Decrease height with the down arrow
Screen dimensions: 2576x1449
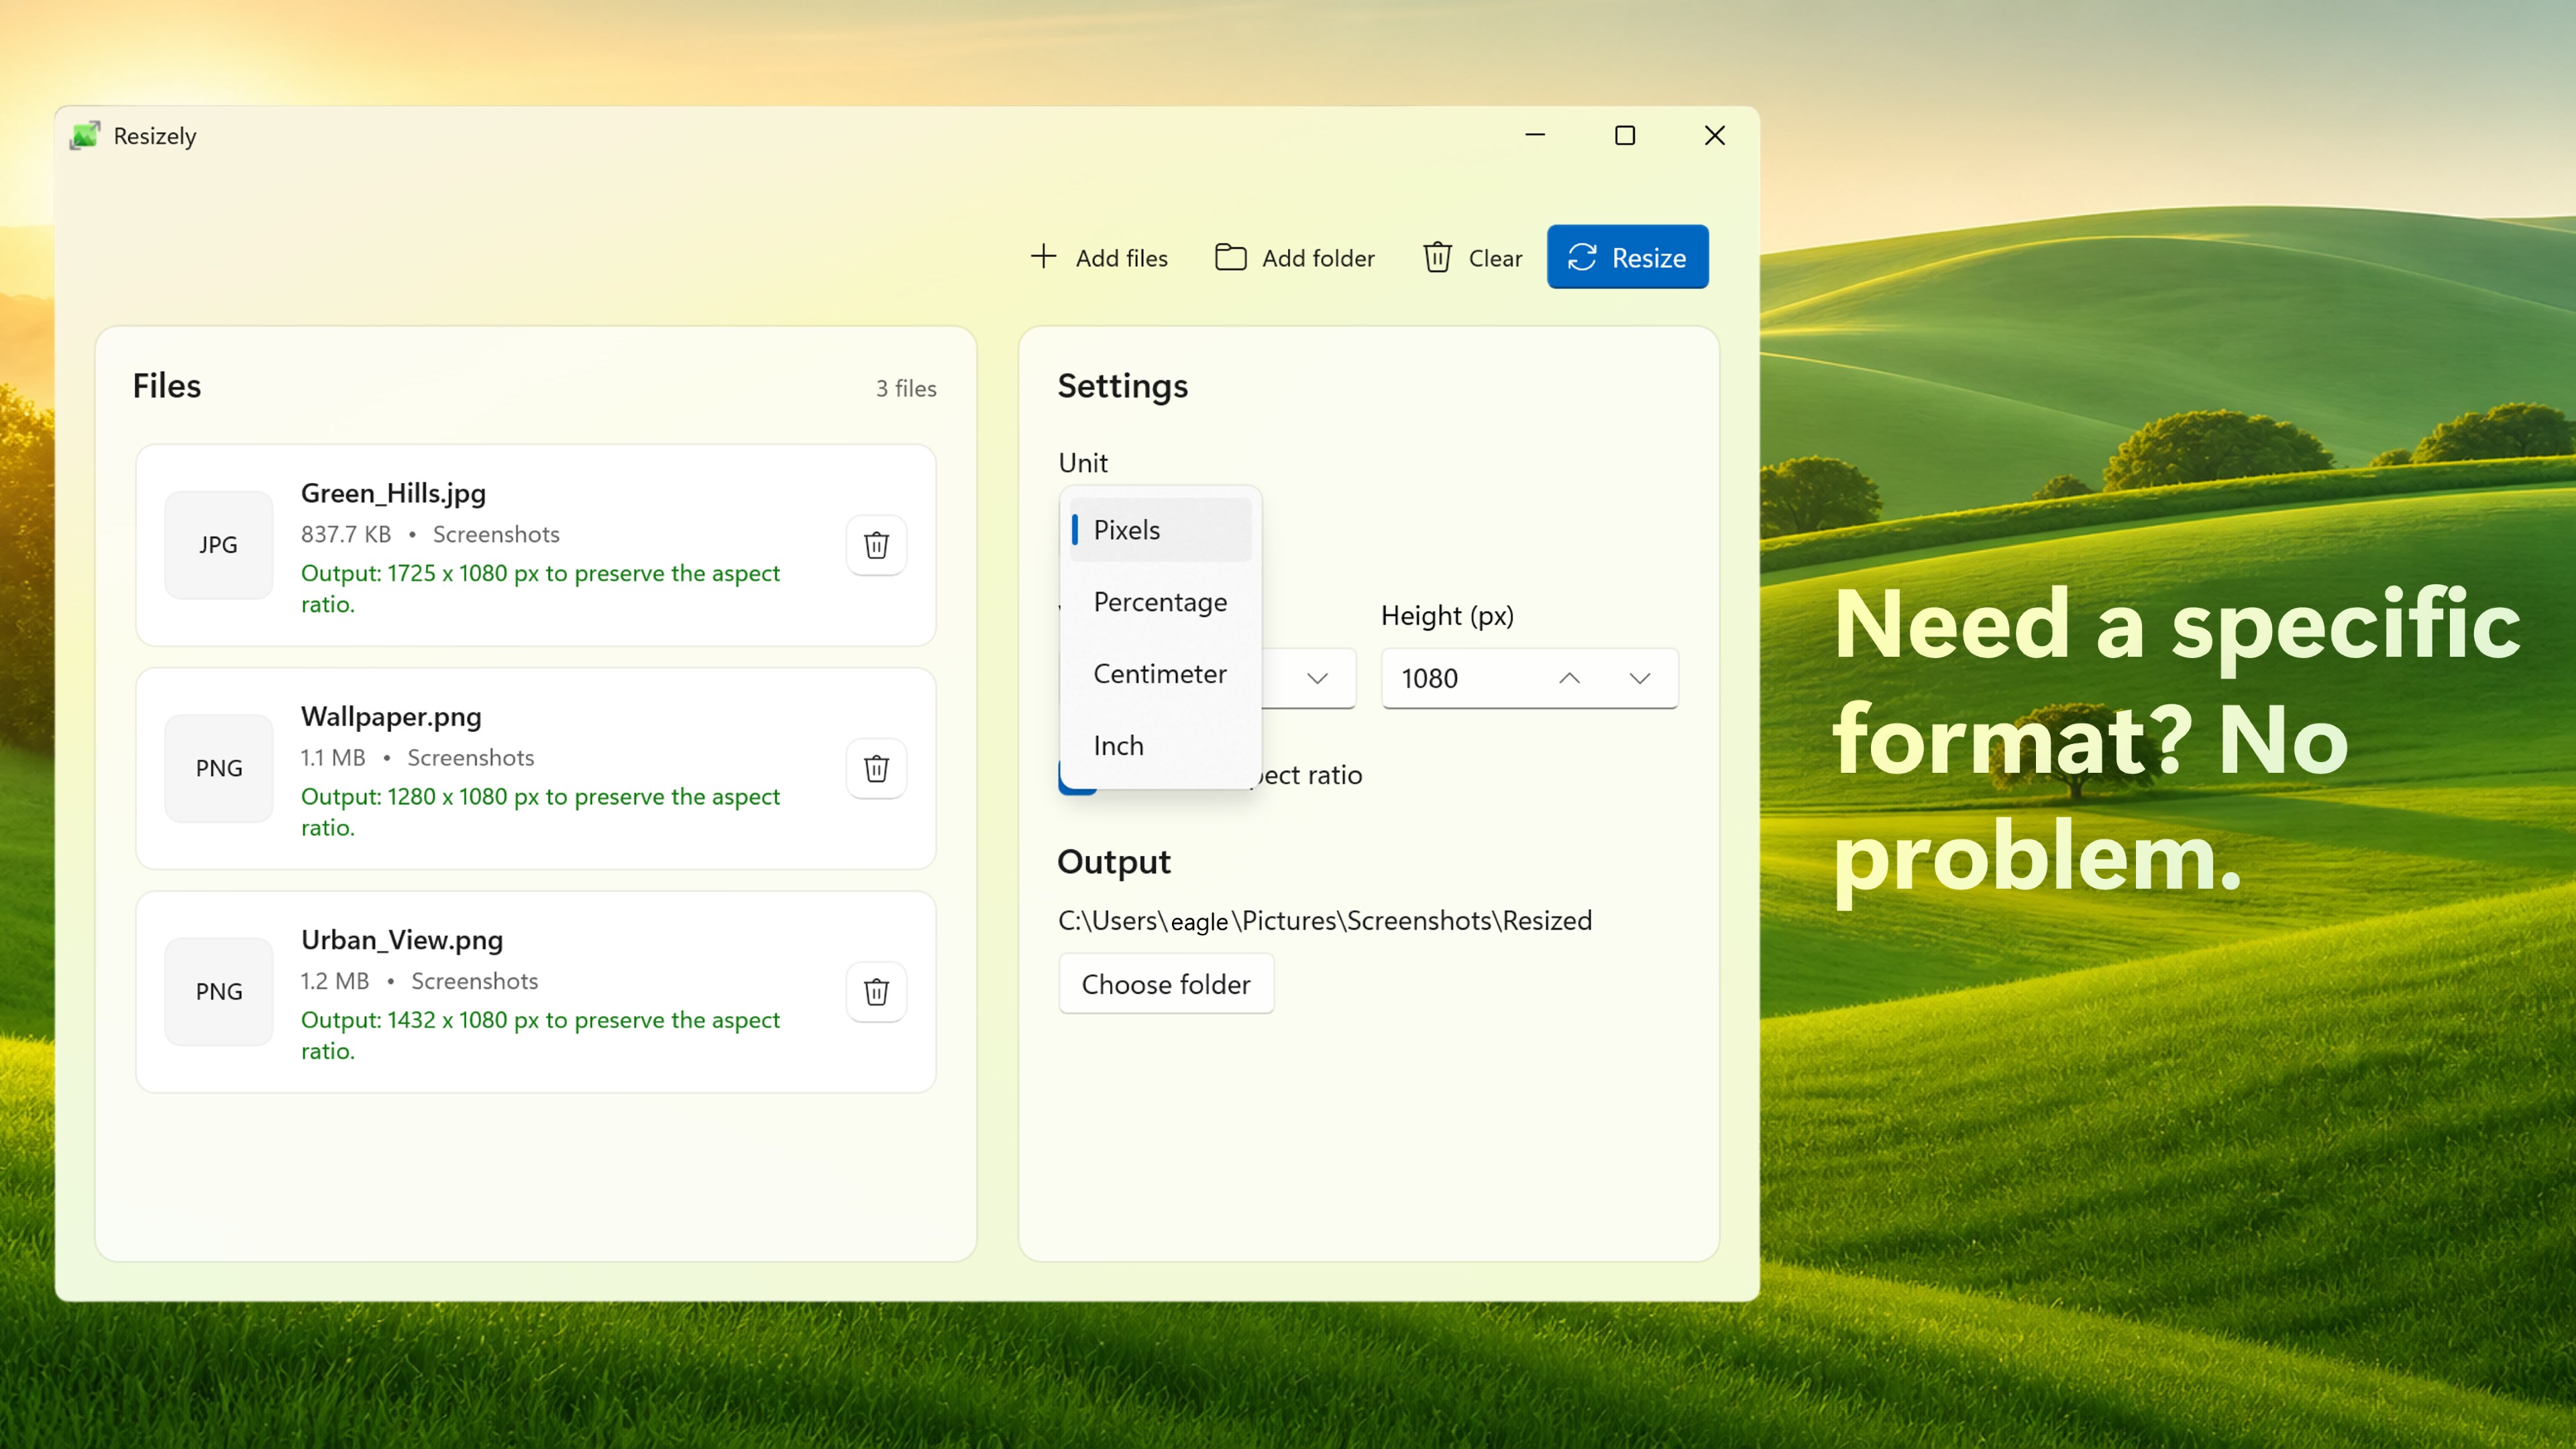click(1639, 678)
